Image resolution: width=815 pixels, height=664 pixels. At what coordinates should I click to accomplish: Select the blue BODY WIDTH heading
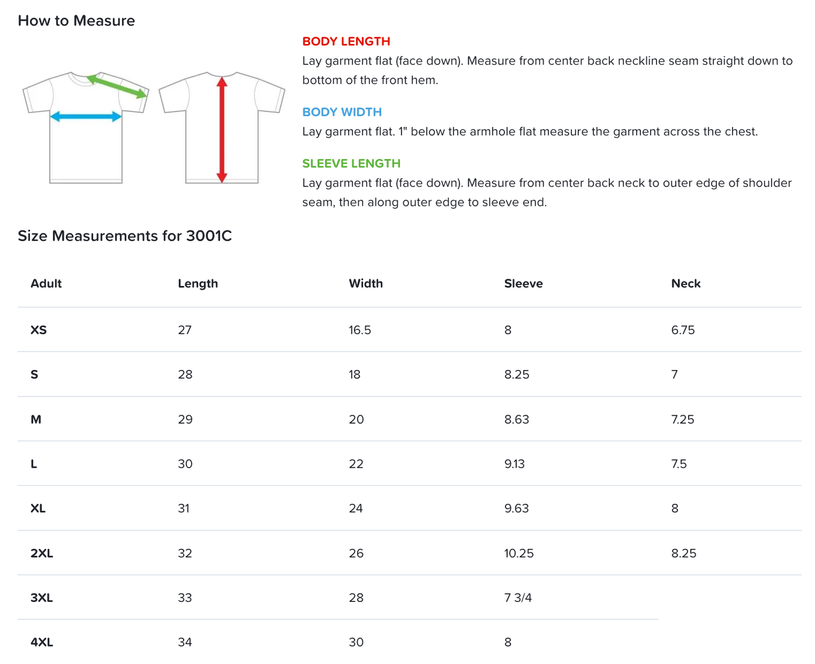coord(342,112)
